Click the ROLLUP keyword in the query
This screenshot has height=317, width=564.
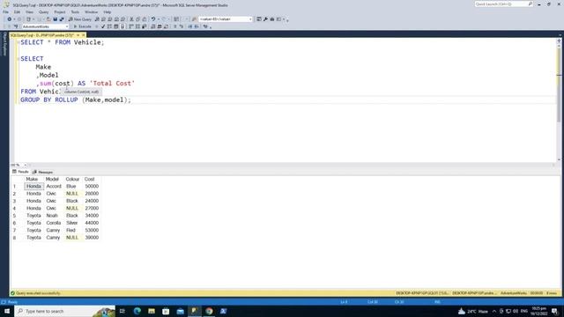66,100
